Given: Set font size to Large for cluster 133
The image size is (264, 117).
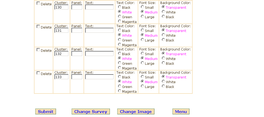Looking at the screenshot, I should (x=142, y=86).
